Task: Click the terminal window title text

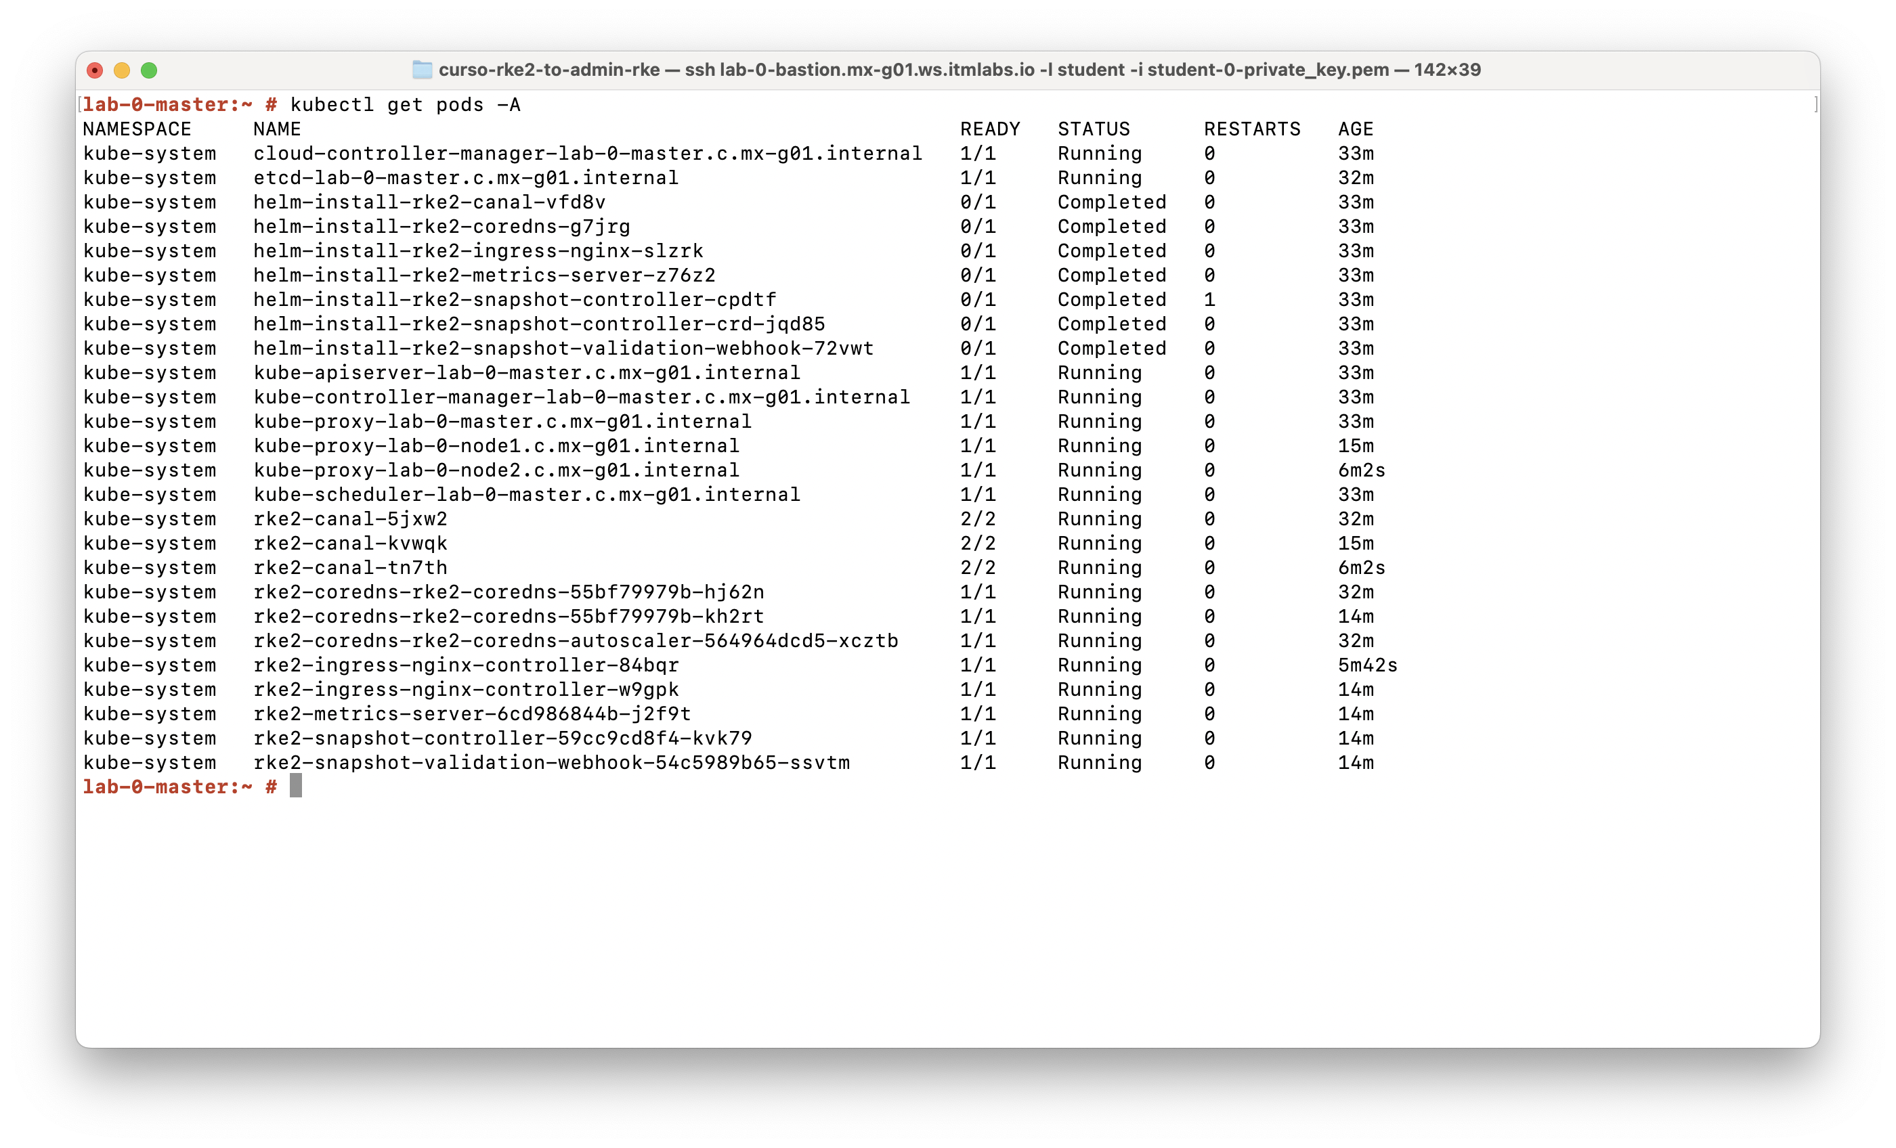Action: pos(959,70)
